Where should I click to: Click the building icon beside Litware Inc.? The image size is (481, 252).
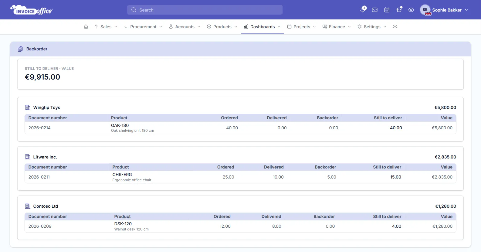point(28,157)
